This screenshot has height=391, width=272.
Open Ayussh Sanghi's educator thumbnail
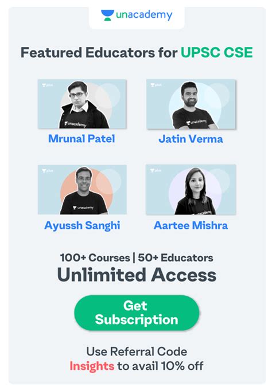82,190
